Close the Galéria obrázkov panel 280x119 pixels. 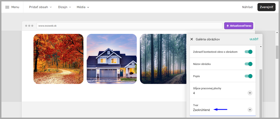click(192, 39)
